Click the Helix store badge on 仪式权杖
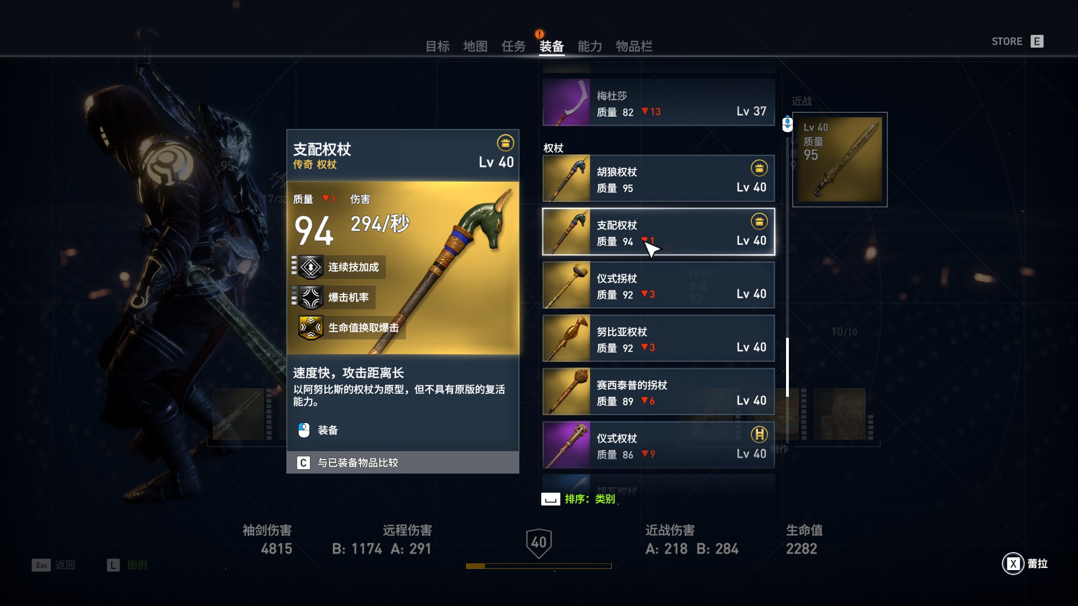 click(759, 434)
